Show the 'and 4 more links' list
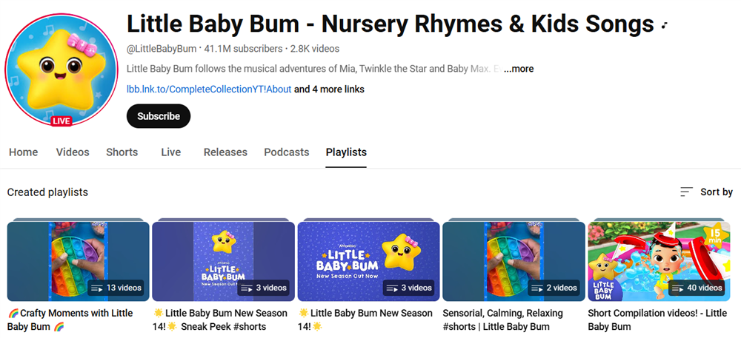Viewport: 741px width, 338px height. [330, 89]
